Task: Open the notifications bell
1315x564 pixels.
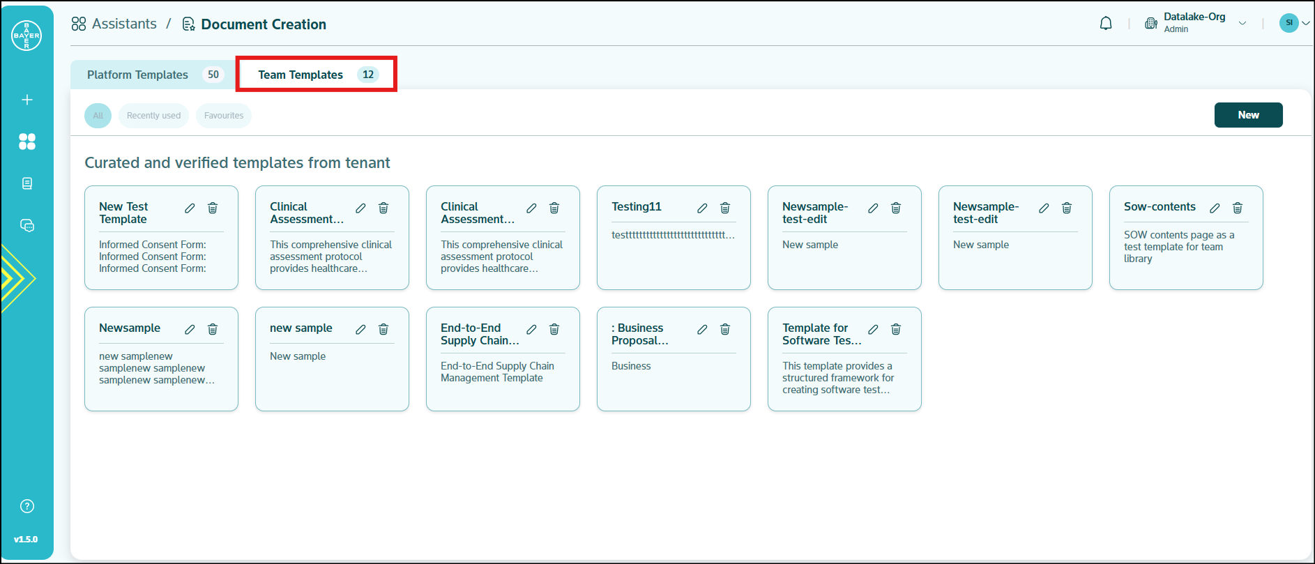Action: pos(1106,24)
